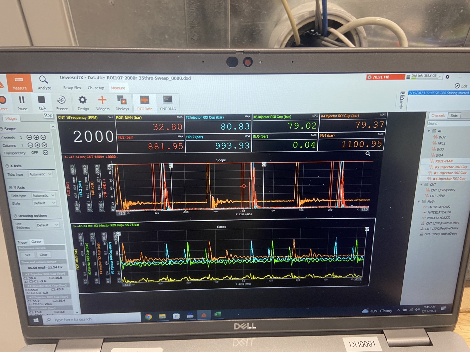Viewport: 470px width, 352px height.
Task: Collapse the X Axis section
Action: pyautogui.click(x=7, y=166)
